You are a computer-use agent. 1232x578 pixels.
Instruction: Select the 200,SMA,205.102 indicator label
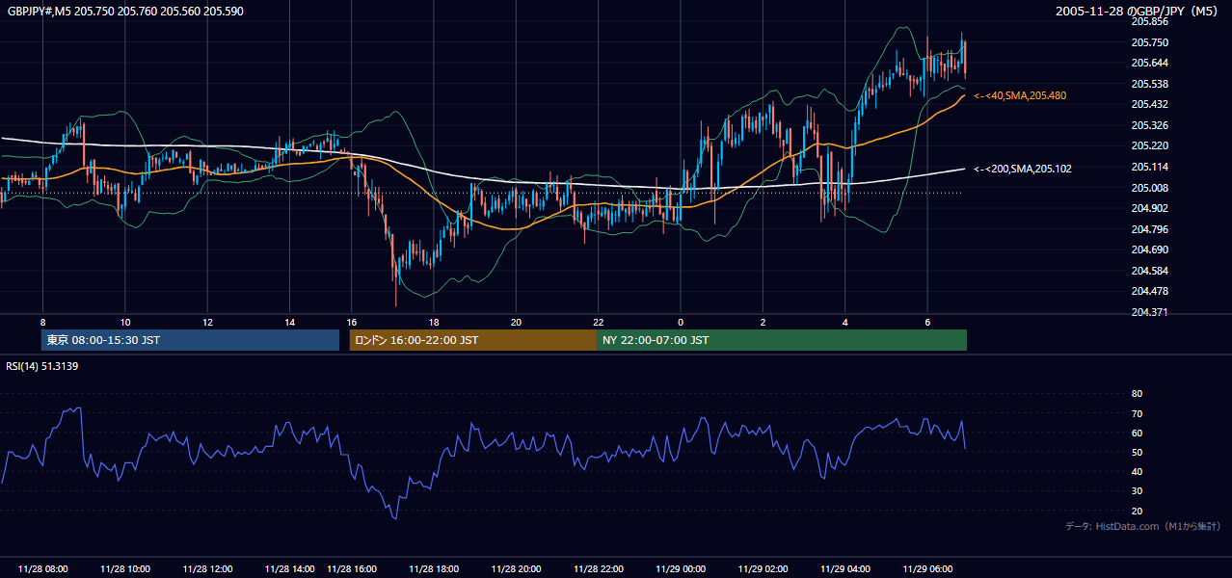pyautogui.click(x=1023, y=169)
